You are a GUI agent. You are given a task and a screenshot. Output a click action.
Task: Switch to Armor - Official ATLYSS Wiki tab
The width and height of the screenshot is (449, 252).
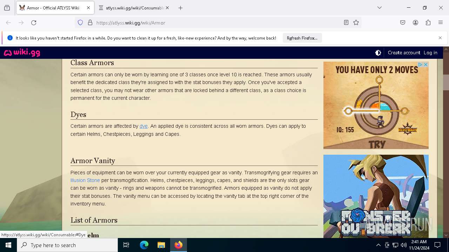(x=54, y=8)
